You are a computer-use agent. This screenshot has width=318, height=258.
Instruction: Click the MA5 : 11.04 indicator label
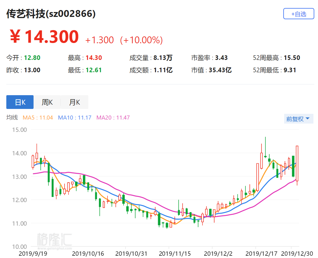click(x=38, y=118)
